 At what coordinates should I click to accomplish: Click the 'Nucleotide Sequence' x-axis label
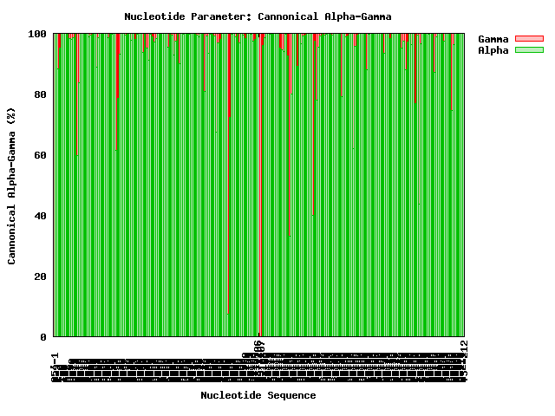pyautogui.click(x=258, y=395)
